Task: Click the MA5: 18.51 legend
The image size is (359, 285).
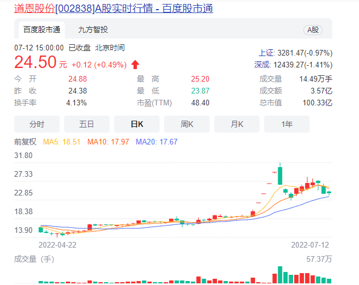Action: click(61, 142)
